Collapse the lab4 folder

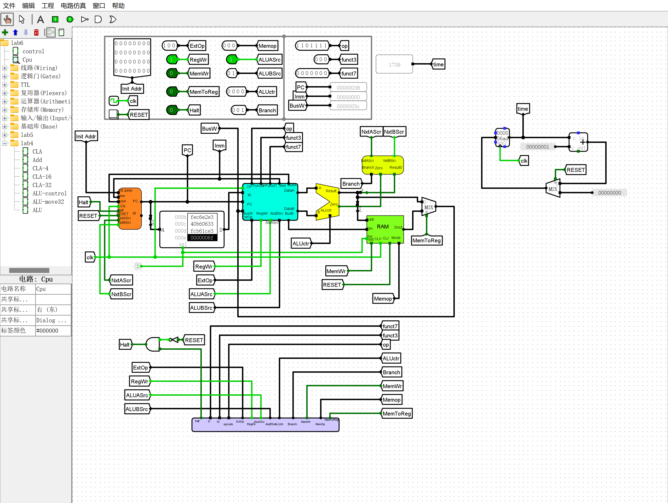pos(4,143)
